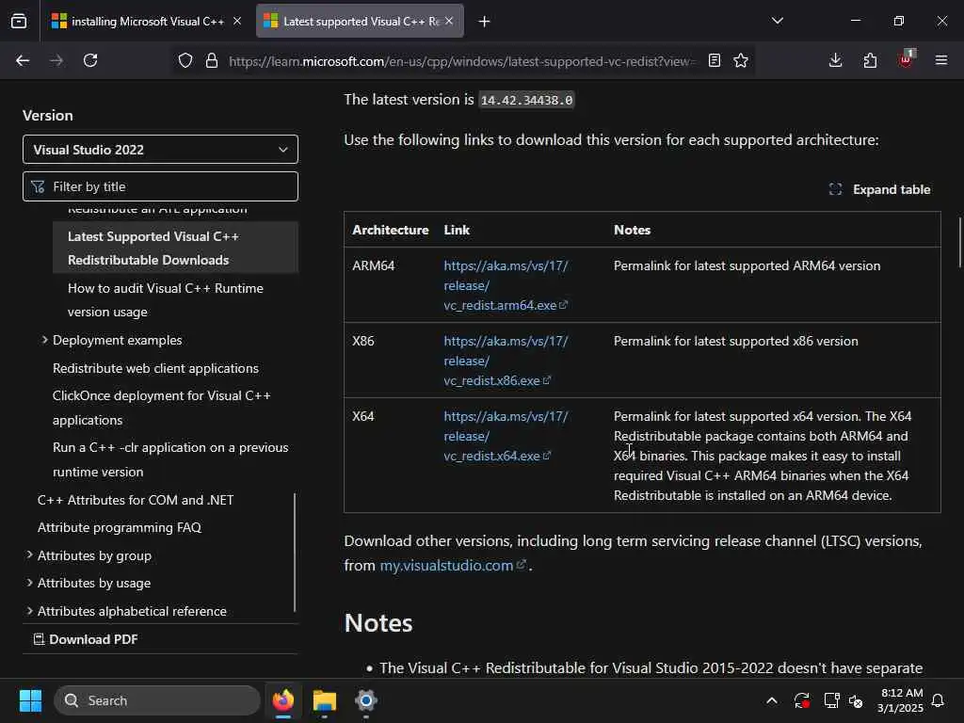Screen dimensions: 964x723
Task: Click the muted volume tray icon
Action: 856,700
